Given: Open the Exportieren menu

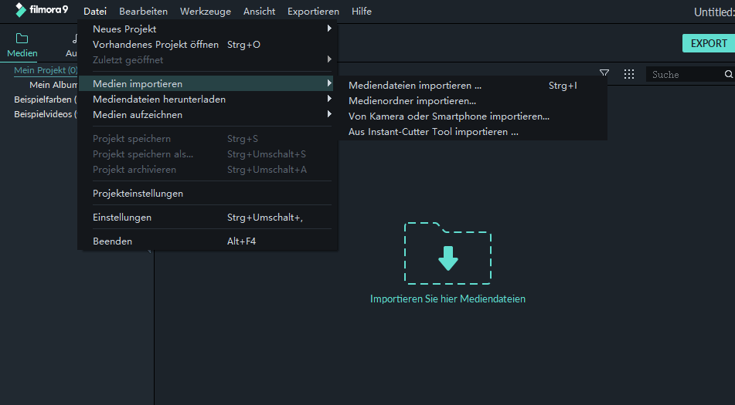Looking at the screenshot, I should click(x=313, y=12).
